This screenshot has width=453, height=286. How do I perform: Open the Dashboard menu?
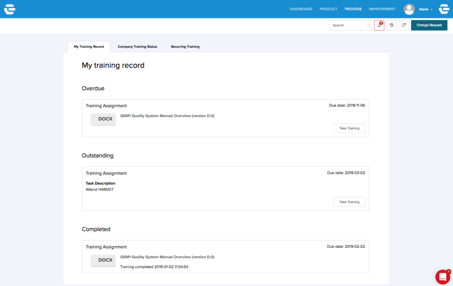coord(301,9)
